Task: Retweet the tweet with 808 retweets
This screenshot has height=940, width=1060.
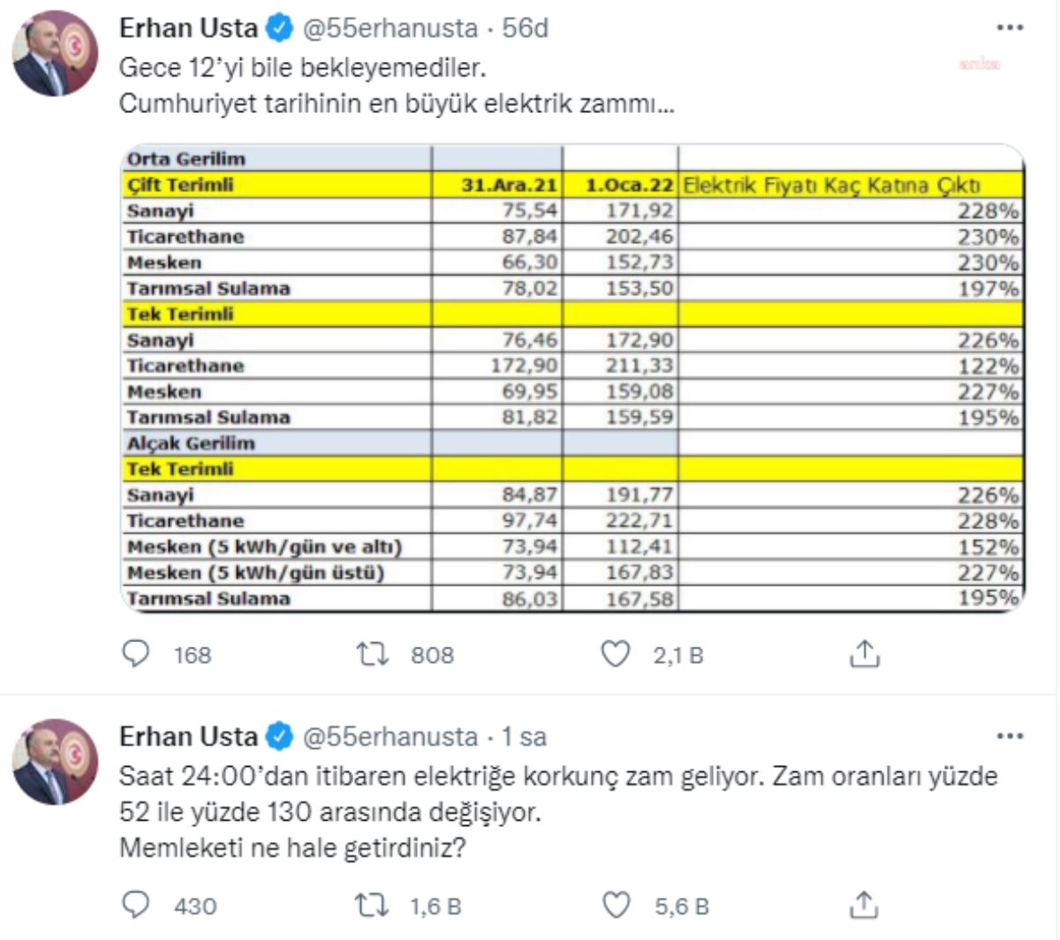Action: click(x=372, y=655)
